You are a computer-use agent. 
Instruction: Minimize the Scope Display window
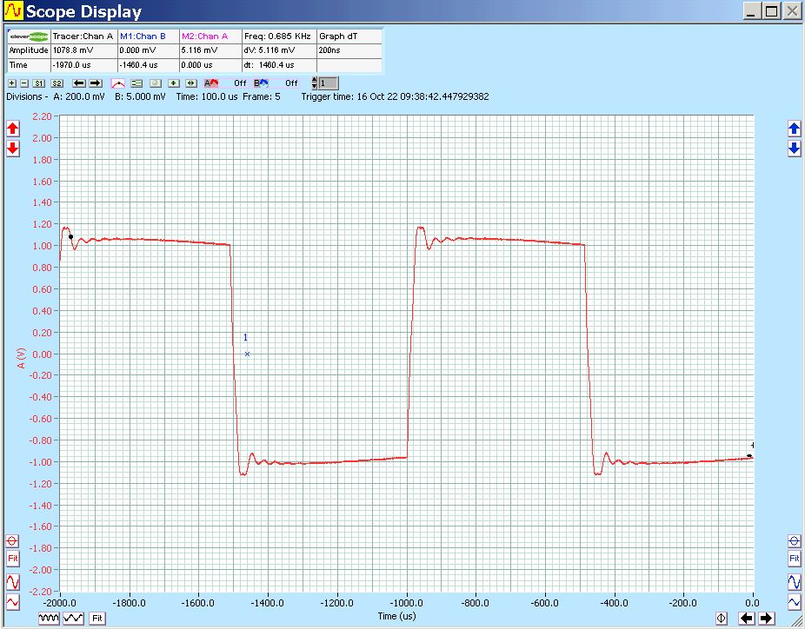[x=752, y=11]
